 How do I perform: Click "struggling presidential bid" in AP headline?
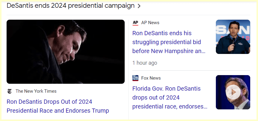(166, 42)
